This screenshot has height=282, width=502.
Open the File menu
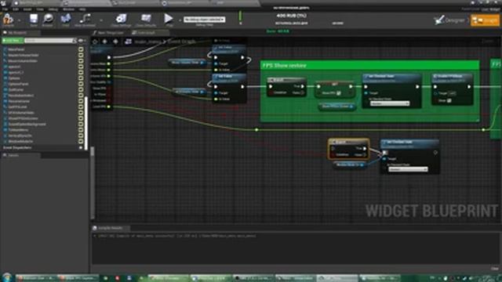[5, 9]
